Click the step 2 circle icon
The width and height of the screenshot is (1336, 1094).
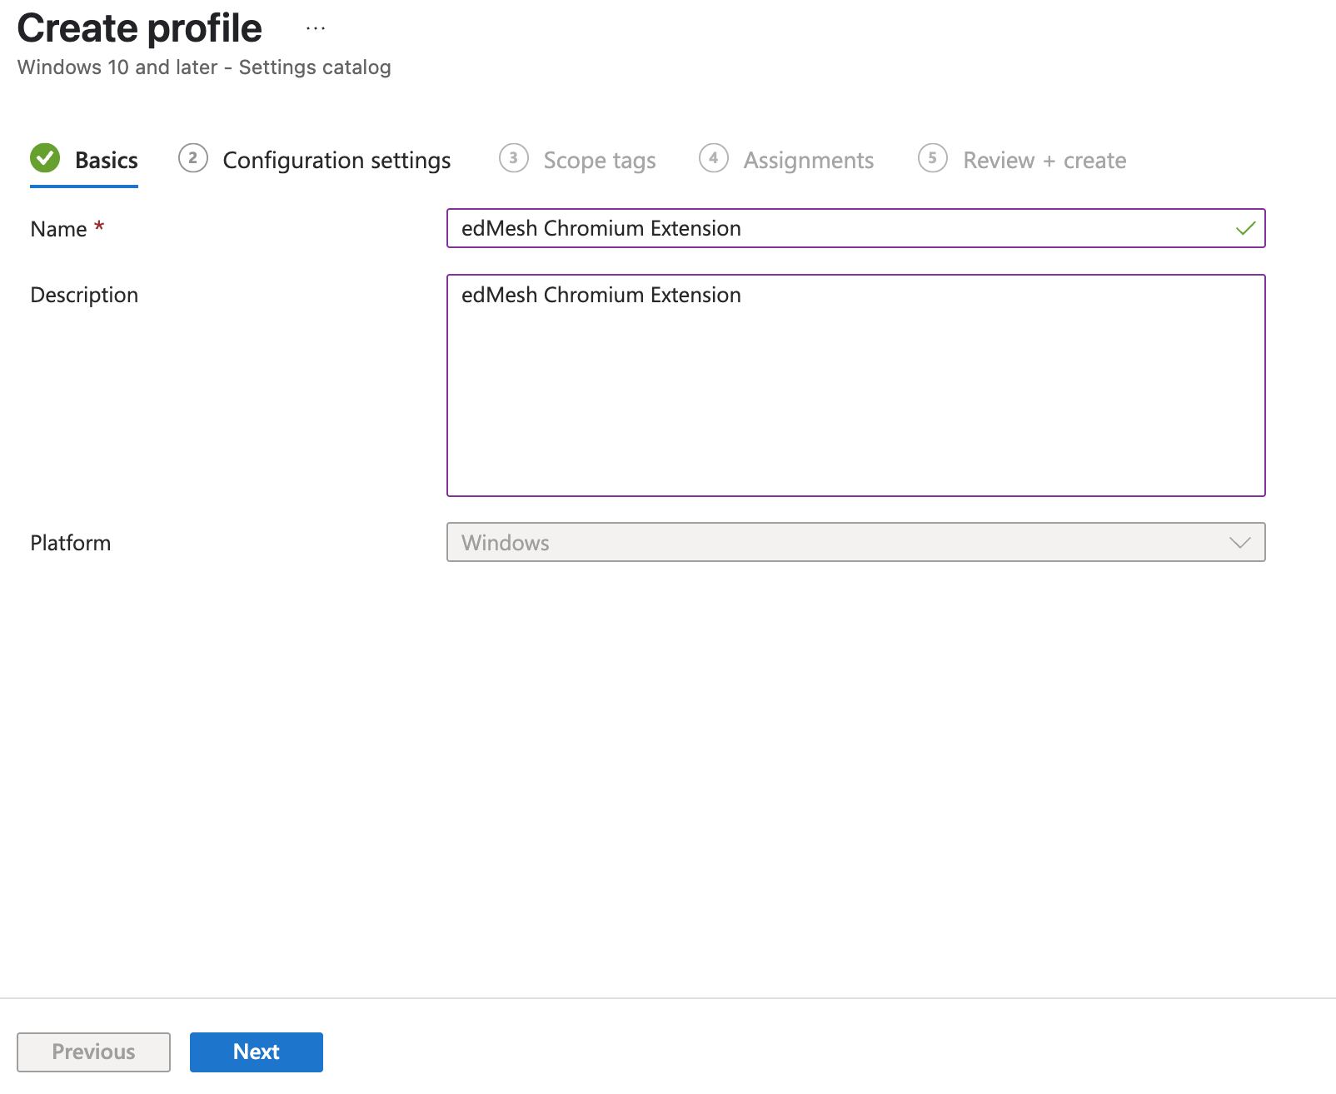tap(193, 158)
